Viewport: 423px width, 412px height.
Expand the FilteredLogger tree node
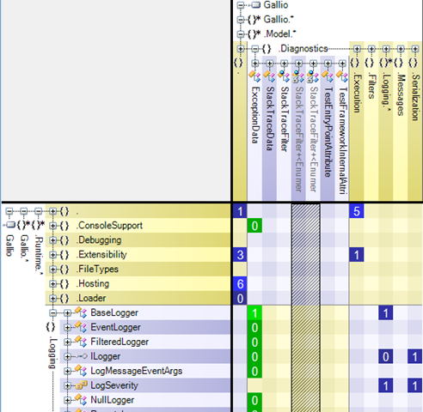[67, 342]
